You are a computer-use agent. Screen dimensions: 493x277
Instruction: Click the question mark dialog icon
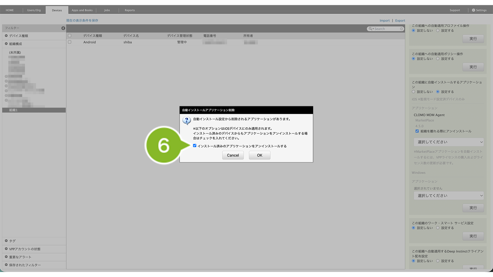[186, 120]
